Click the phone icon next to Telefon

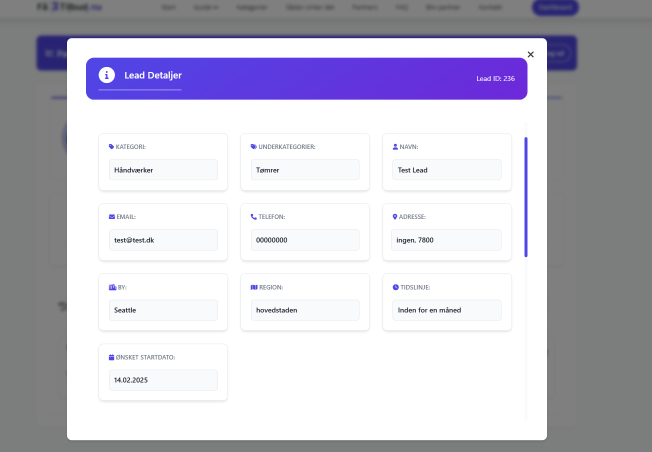tap(253, 217)
